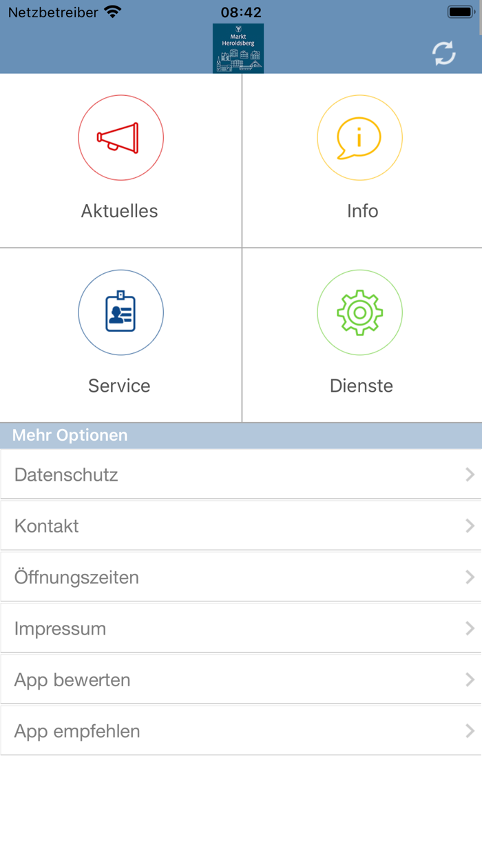This screenshot has width=482, height=858.
Task: Expand Datenschutz via its chevron arrow
Action: pyautogui.click(x=470, y=475)
